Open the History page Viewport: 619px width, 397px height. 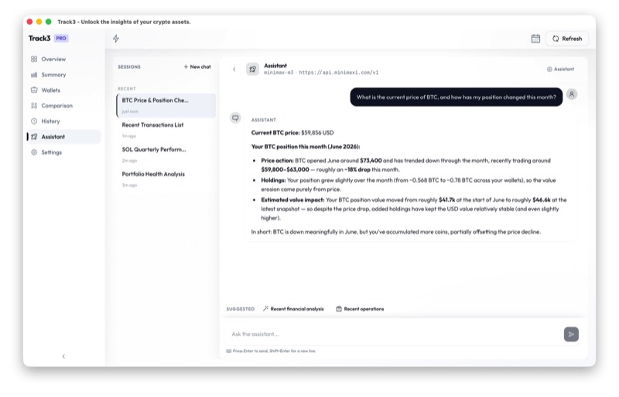(x=63, y=121)
